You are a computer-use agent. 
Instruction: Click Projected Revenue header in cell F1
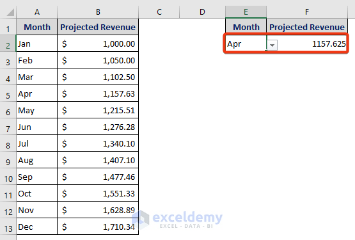[x=307, y=27]
